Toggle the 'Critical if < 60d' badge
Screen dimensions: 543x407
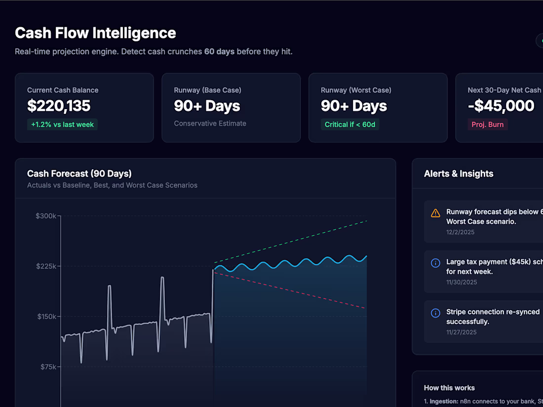coord(350,124)
